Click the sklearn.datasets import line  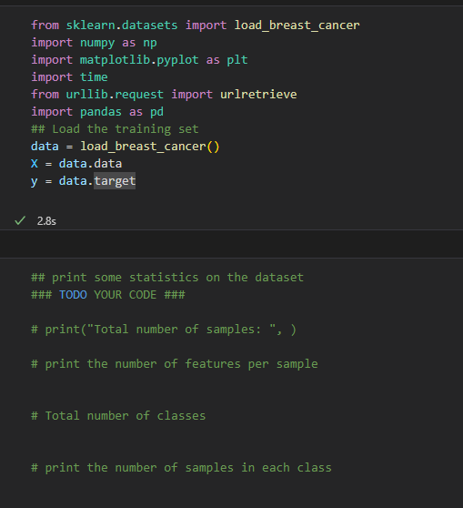pos(196,25)
